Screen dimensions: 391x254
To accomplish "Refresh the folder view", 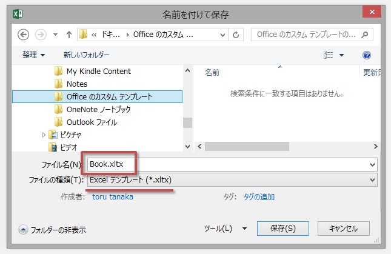I will pos(236,35).
